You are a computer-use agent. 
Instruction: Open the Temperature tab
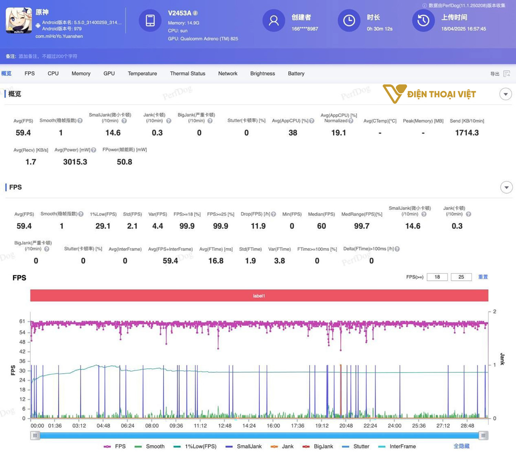[x=142, y=73]
